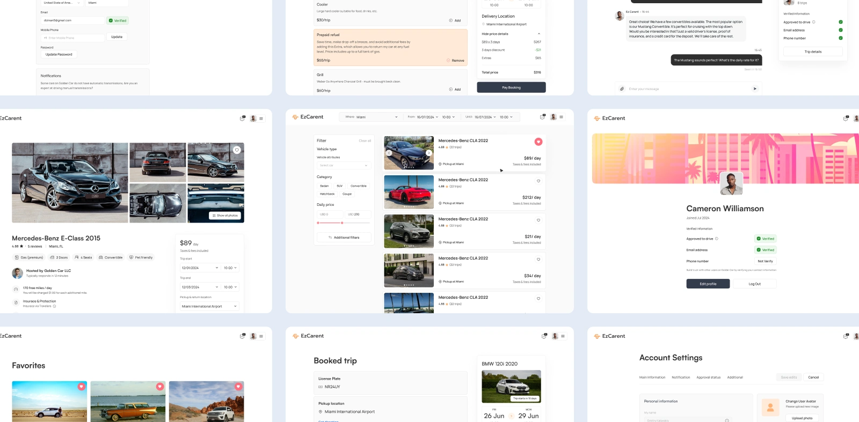The width and height of the screenshot is (859, 422).
Task: Open notifications icon on the Booked trip page
Action: (x=544, y=336)
